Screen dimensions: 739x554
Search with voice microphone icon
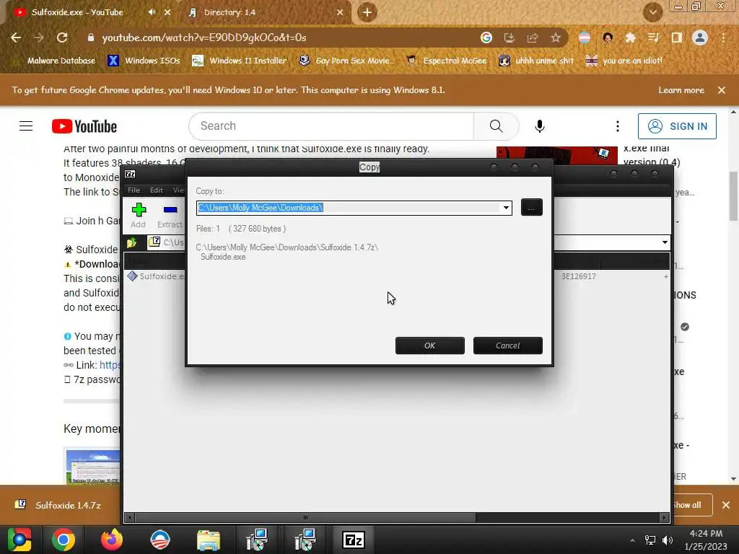click(x=540, y=126)
